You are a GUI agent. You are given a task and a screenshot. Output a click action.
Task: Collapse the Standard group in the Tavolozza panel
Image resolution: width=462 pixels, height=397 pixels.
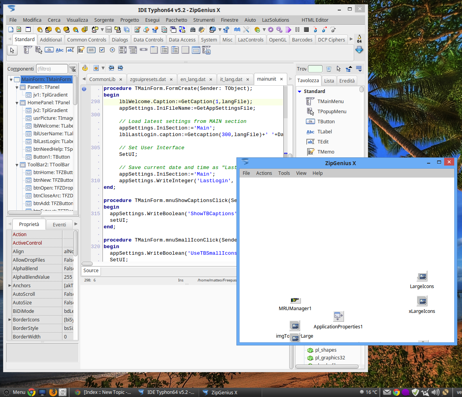pos(300,91)
